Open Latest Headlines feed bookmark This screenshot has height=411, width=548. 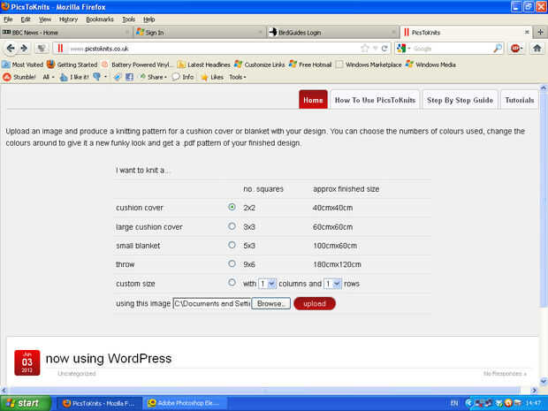204,65
